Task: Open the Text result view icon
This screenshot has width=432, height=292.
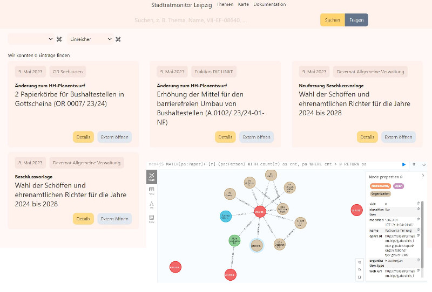Action: pos(152,205)
